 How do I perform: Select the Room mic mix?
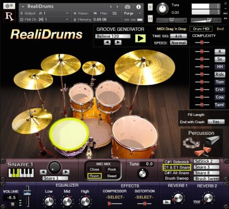[94, 176]
